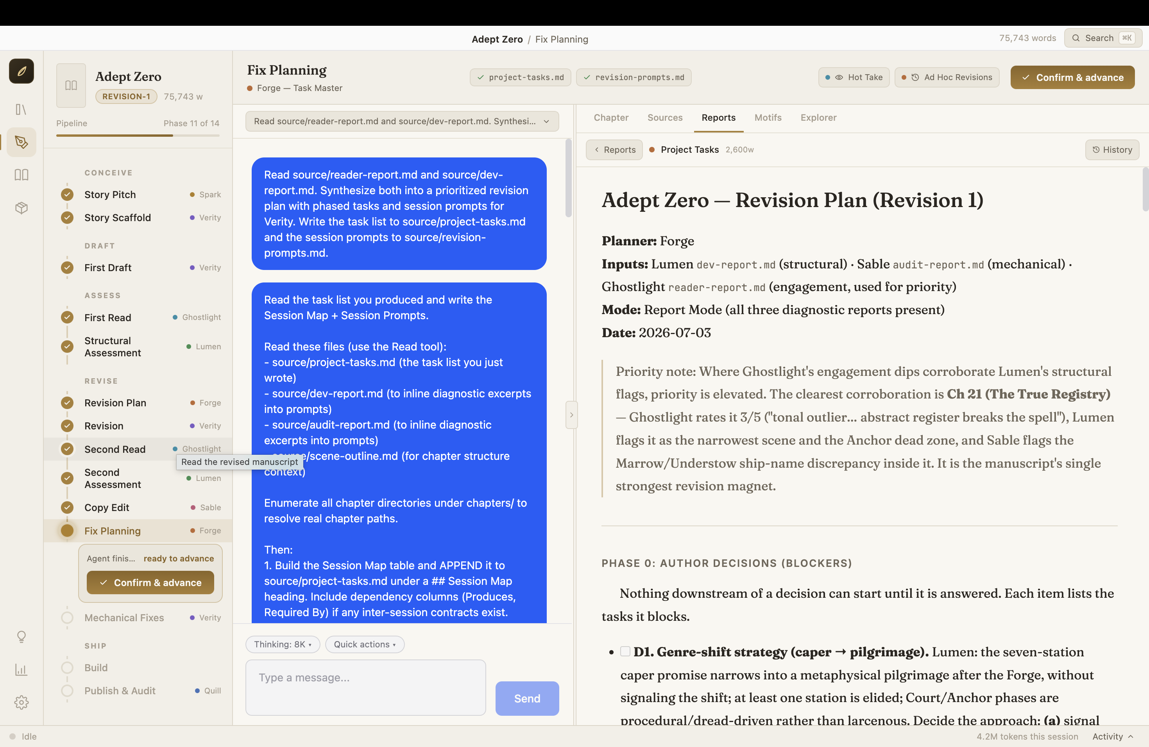Viewport: 1149px width, 747px height.
Task: Open the bar chart statistics icon
Action: [x=21, y=669]
